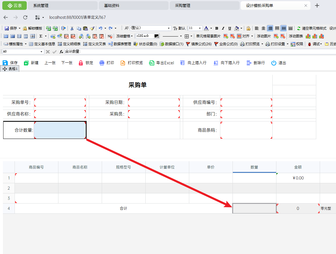The width and height of the screenshot is (336, 254).
Task: Expand 冻结窗格 freeze panes dropdown
Action: [132, 36]
